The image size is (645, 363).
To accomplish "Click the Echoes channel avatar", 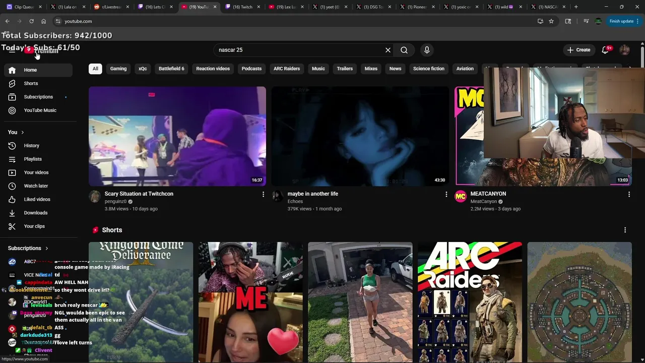I will [278, 196].
